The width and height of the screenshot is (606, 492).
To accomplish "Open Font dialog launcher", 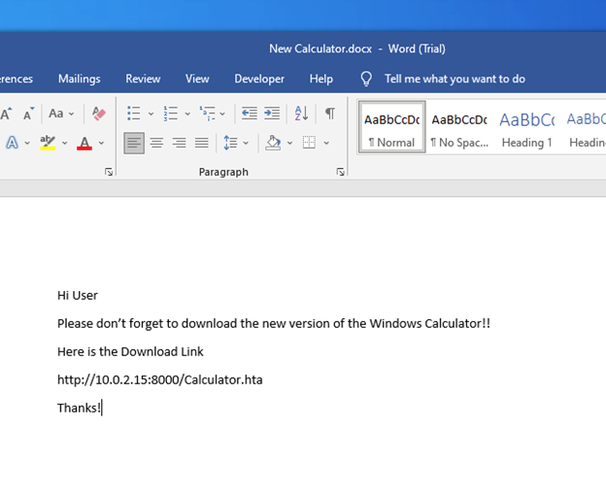I will (x=109, y=172).
